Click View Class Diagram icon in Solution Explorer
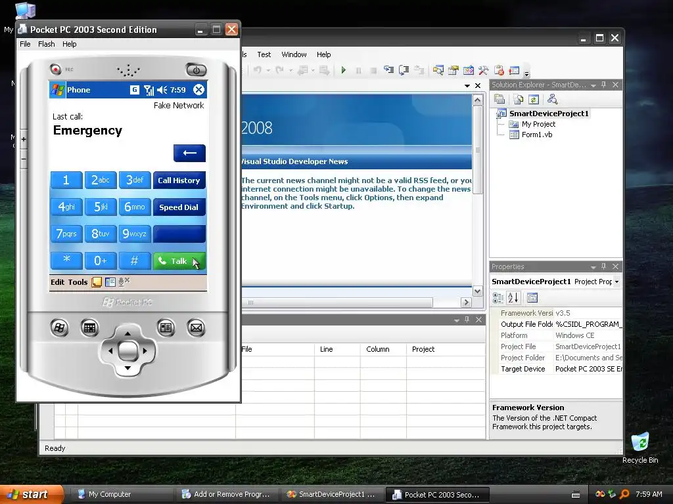The image size is (673, 504). click(x=552, y=100)
